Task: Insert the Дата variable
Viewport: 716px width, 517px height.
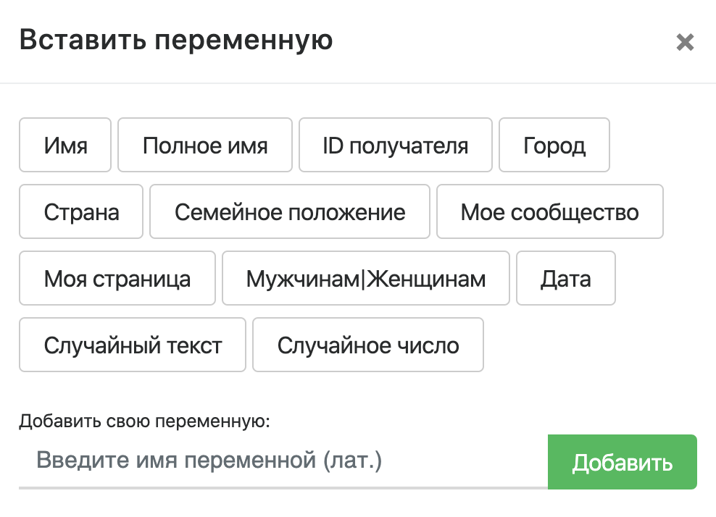Action: [566, 279]
